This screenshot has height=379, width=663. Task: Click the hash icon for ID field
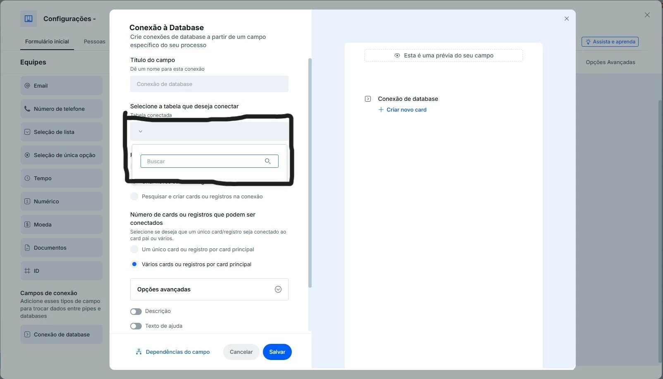pyautogui.click(x=27, y=271)
